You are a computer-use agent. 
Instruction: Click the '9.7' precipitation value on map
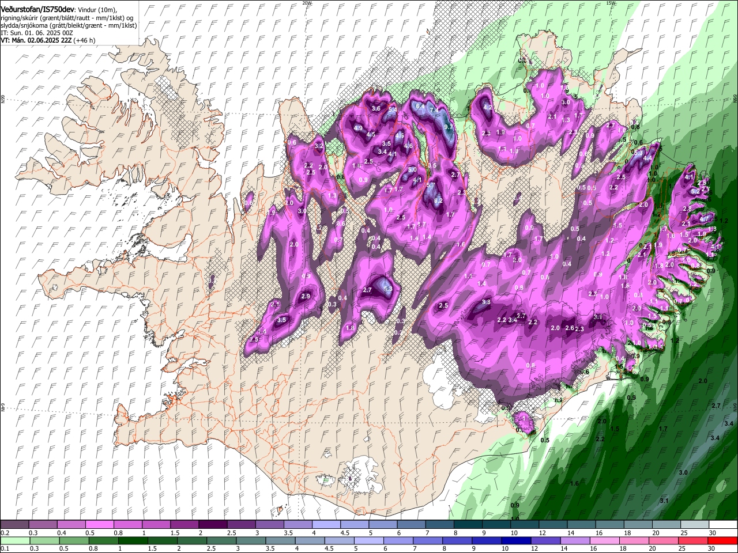[447, 126]
